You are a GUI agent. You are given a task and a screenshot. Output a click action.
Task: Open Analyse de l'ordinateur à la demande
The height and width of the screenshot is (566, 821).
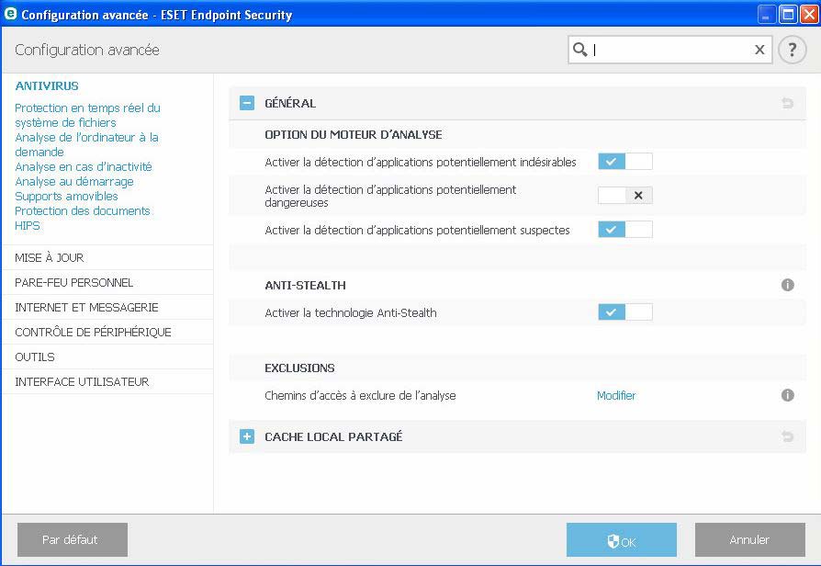pos(86,144)
